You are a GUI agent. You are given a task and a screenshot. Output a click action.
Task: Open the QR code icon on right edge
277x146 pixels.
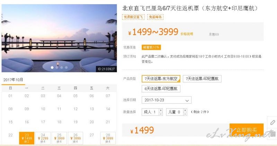[x=273, y=134]
